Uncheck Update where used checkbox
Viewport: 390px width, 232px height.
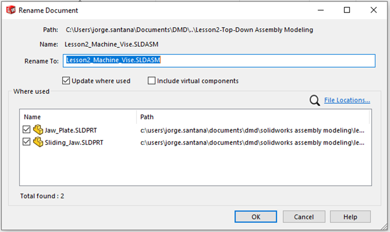(66, 80)
